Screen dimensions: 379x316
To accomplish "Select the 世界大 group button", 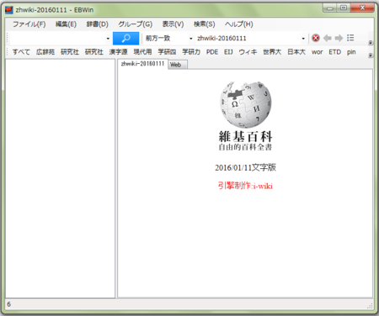I will click(x=272, y=52).
